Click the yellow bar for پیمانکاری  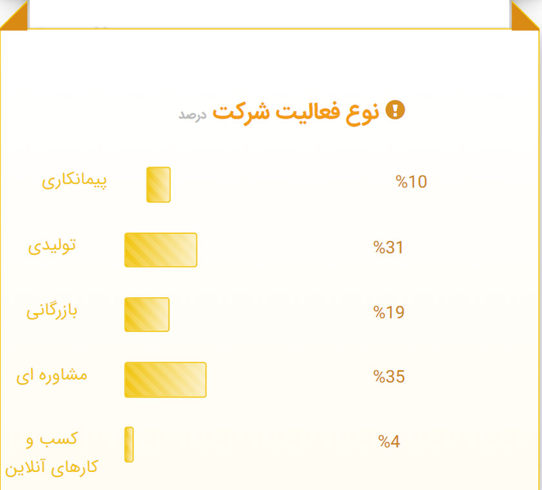pos(159,185)
